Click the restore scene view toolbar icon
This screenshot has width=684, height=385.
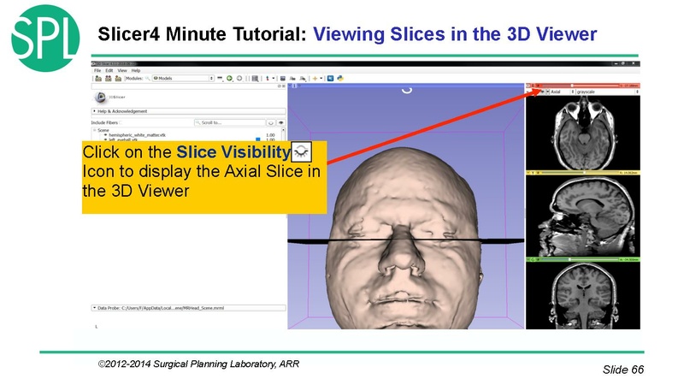(x=303, y=79)
